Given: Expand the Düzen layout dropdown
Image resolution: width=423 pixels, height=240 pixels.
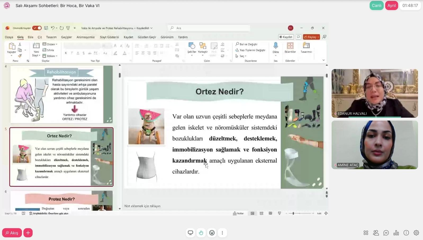Looking at the screenshot, I should (50, 44).
